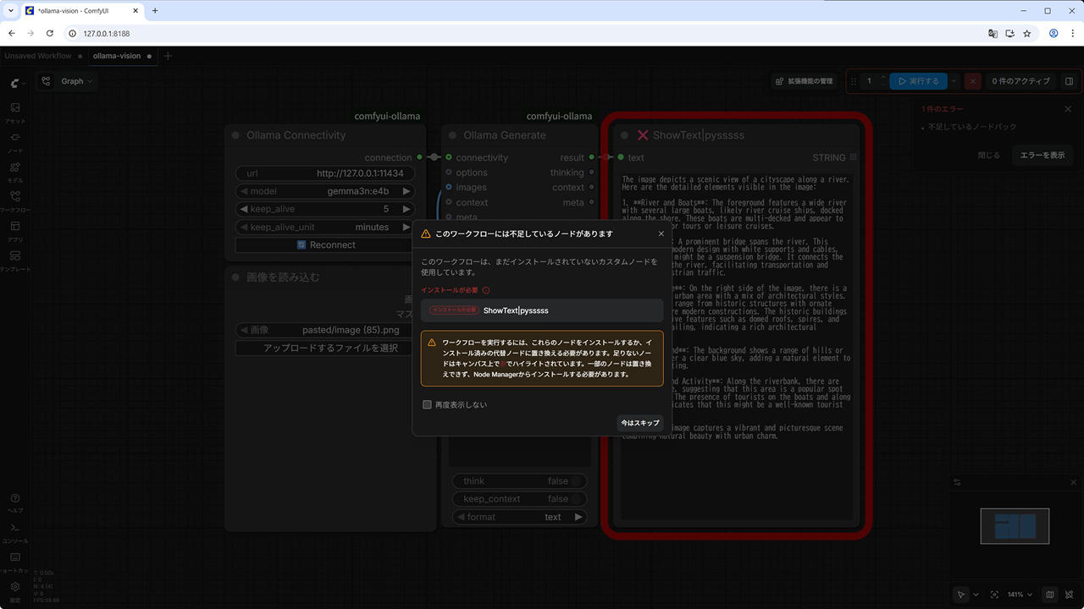Click the 今はスキップ button in dialog

click(x=639, y=423)
